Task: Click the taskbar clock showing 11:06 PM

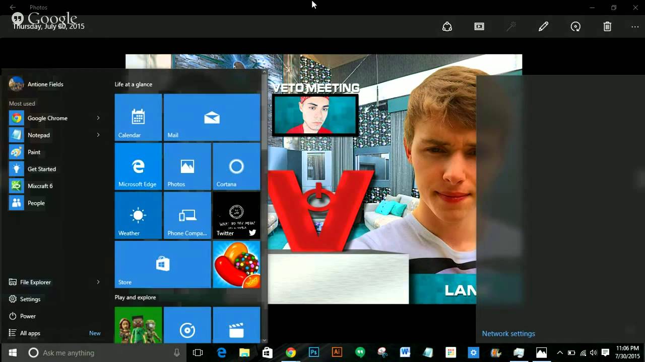Action: click(627, 352)
